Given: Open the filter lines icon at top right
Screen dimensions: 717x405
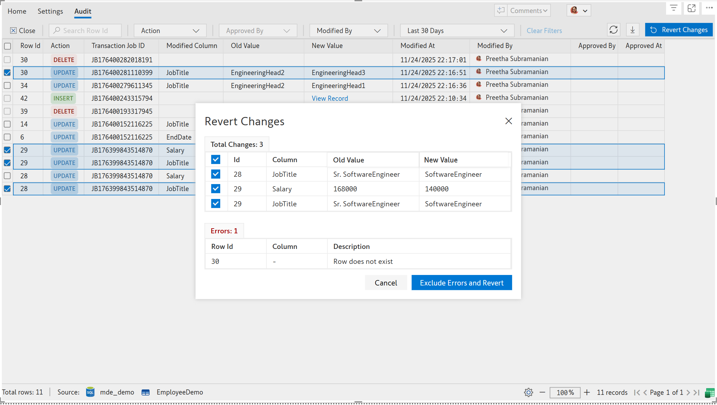Looking at the screenshot, I should (x=673, y=8).
